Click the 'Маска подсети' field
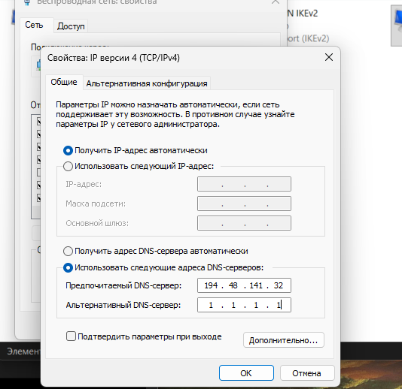This screenshot has width=402, height=389. [x=244, y=204]
